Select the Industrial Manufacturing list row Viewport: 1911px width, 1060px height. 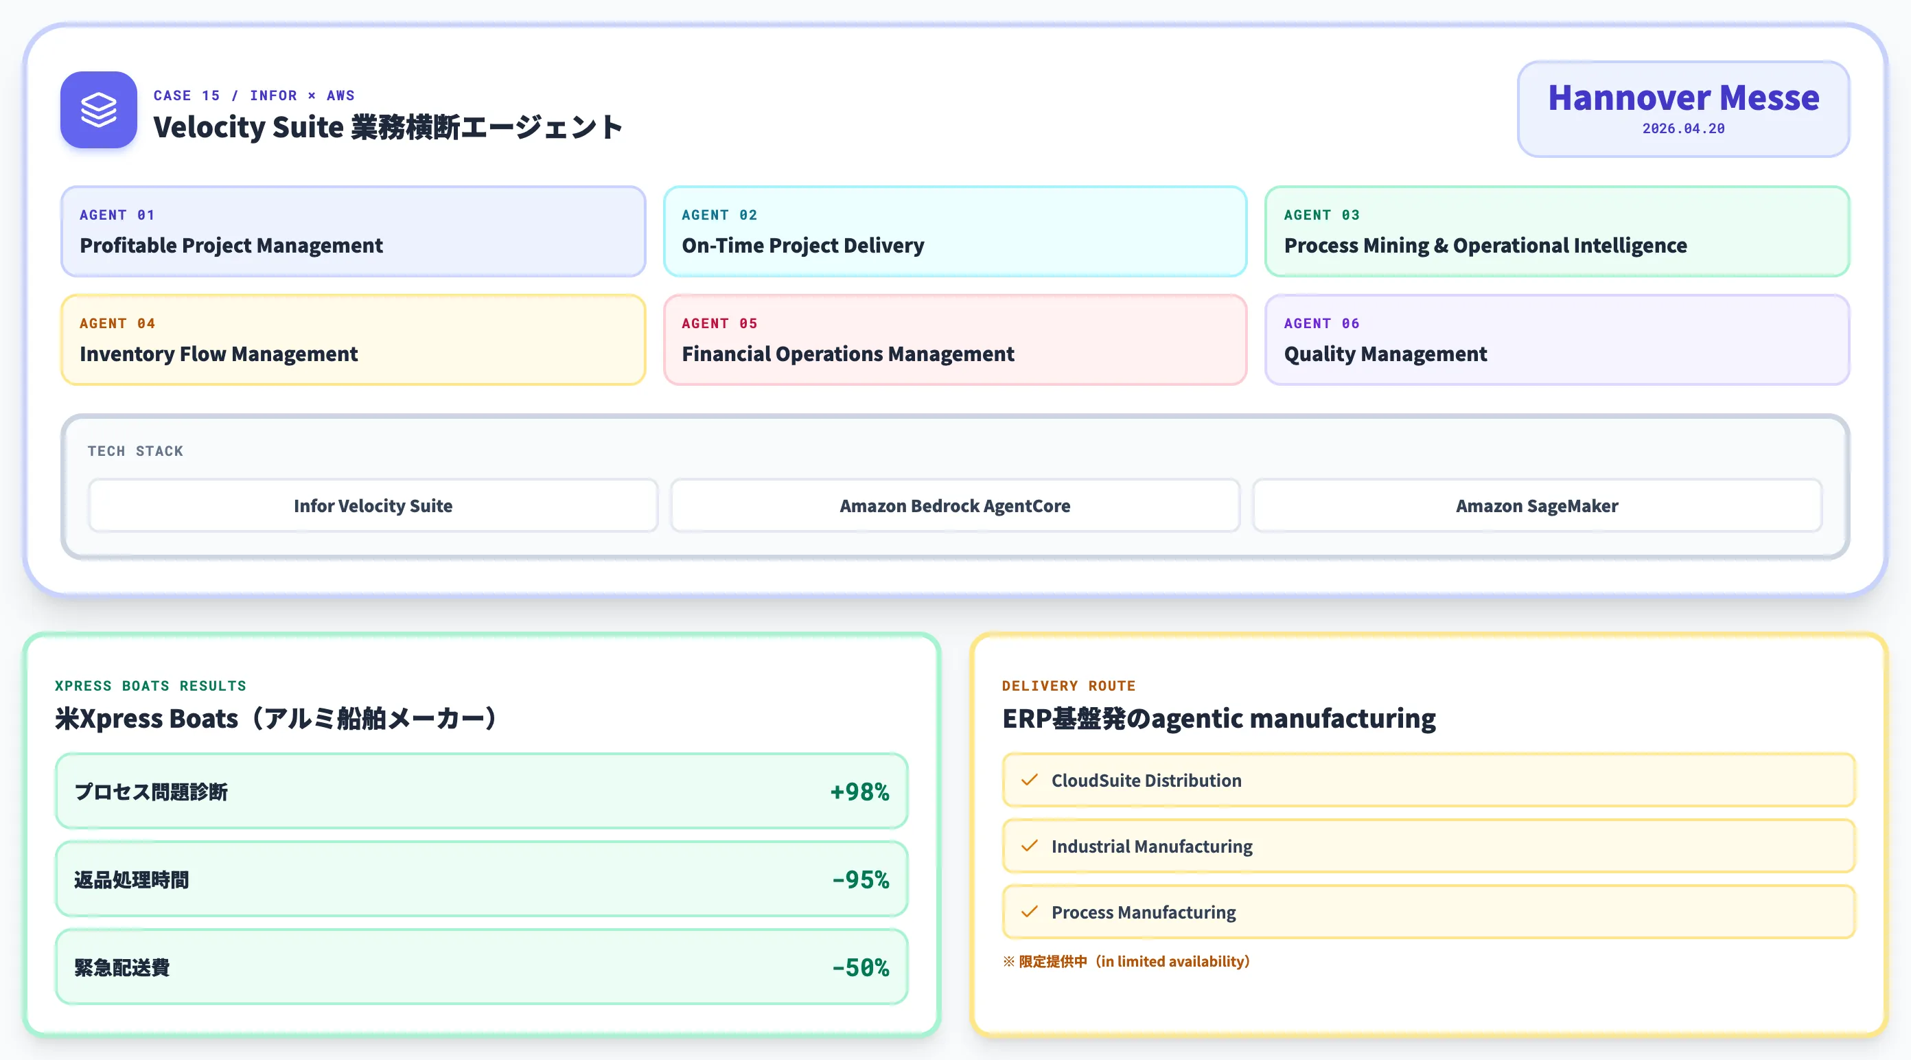point(1429,846)
